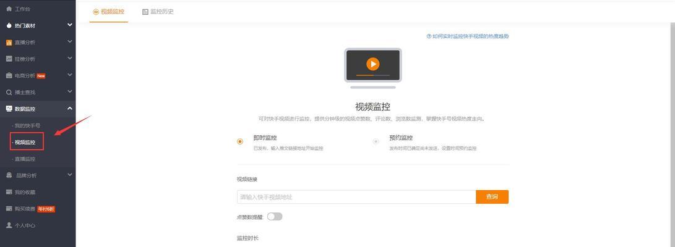The width and height of the screenshot is (675, 247).
Task: Expand the 播主查找 menu chevron
Action: click(x=70, y=91)
